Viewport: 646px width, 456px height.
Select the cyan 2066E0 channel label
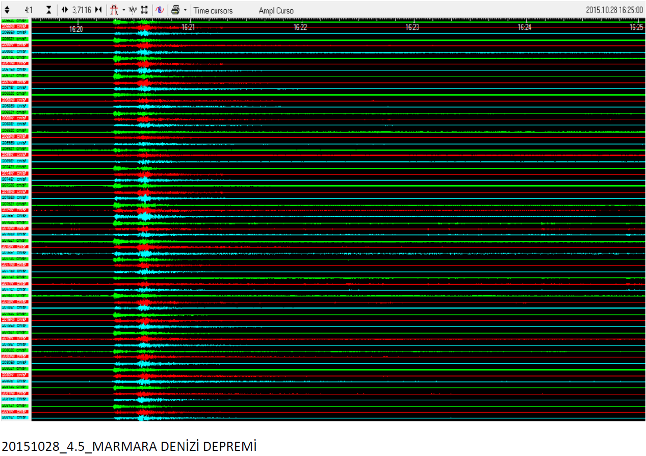coord(15,32)
